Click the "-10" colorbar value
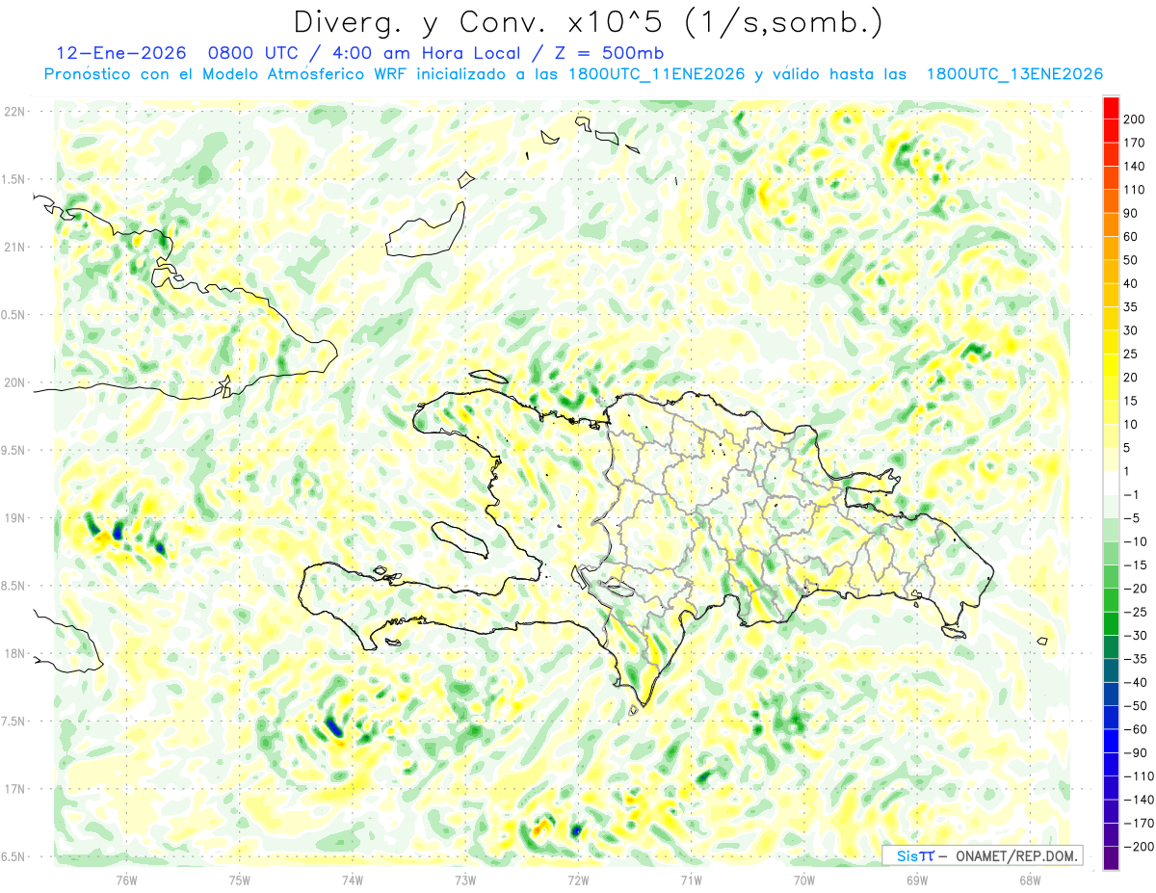This screenshot has height=893, width=1156. tap(1136, 541)
